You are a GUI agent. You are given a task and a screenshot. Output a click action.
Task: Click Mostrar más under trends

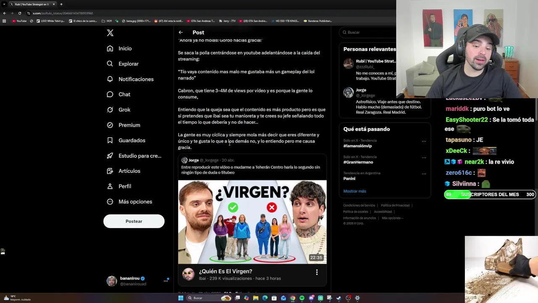coord(355,191)
